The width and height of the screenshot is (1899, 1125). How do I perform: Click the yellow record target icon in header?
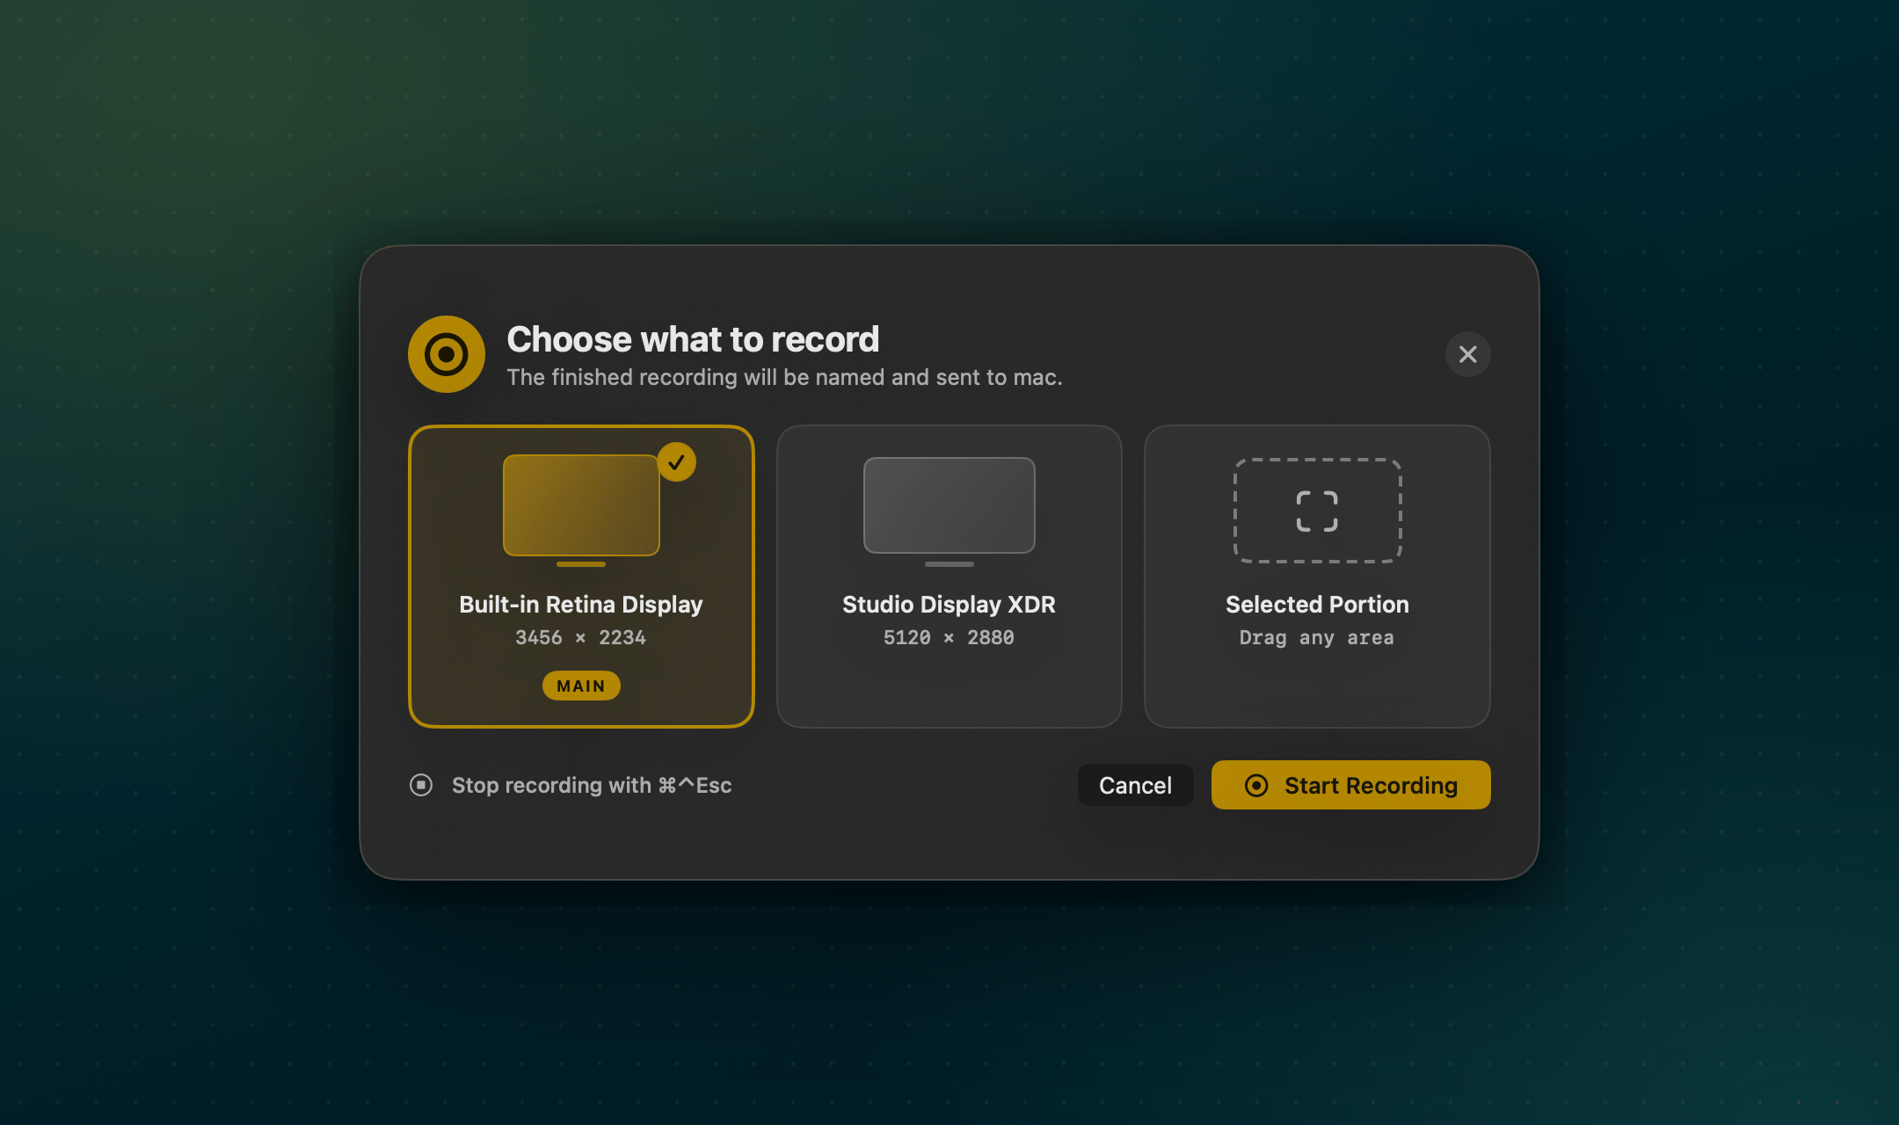click(446, 354)
